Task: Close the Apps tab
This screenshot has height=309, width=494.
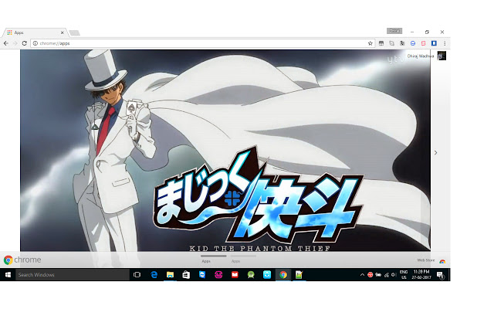Action: coord(62,32)
